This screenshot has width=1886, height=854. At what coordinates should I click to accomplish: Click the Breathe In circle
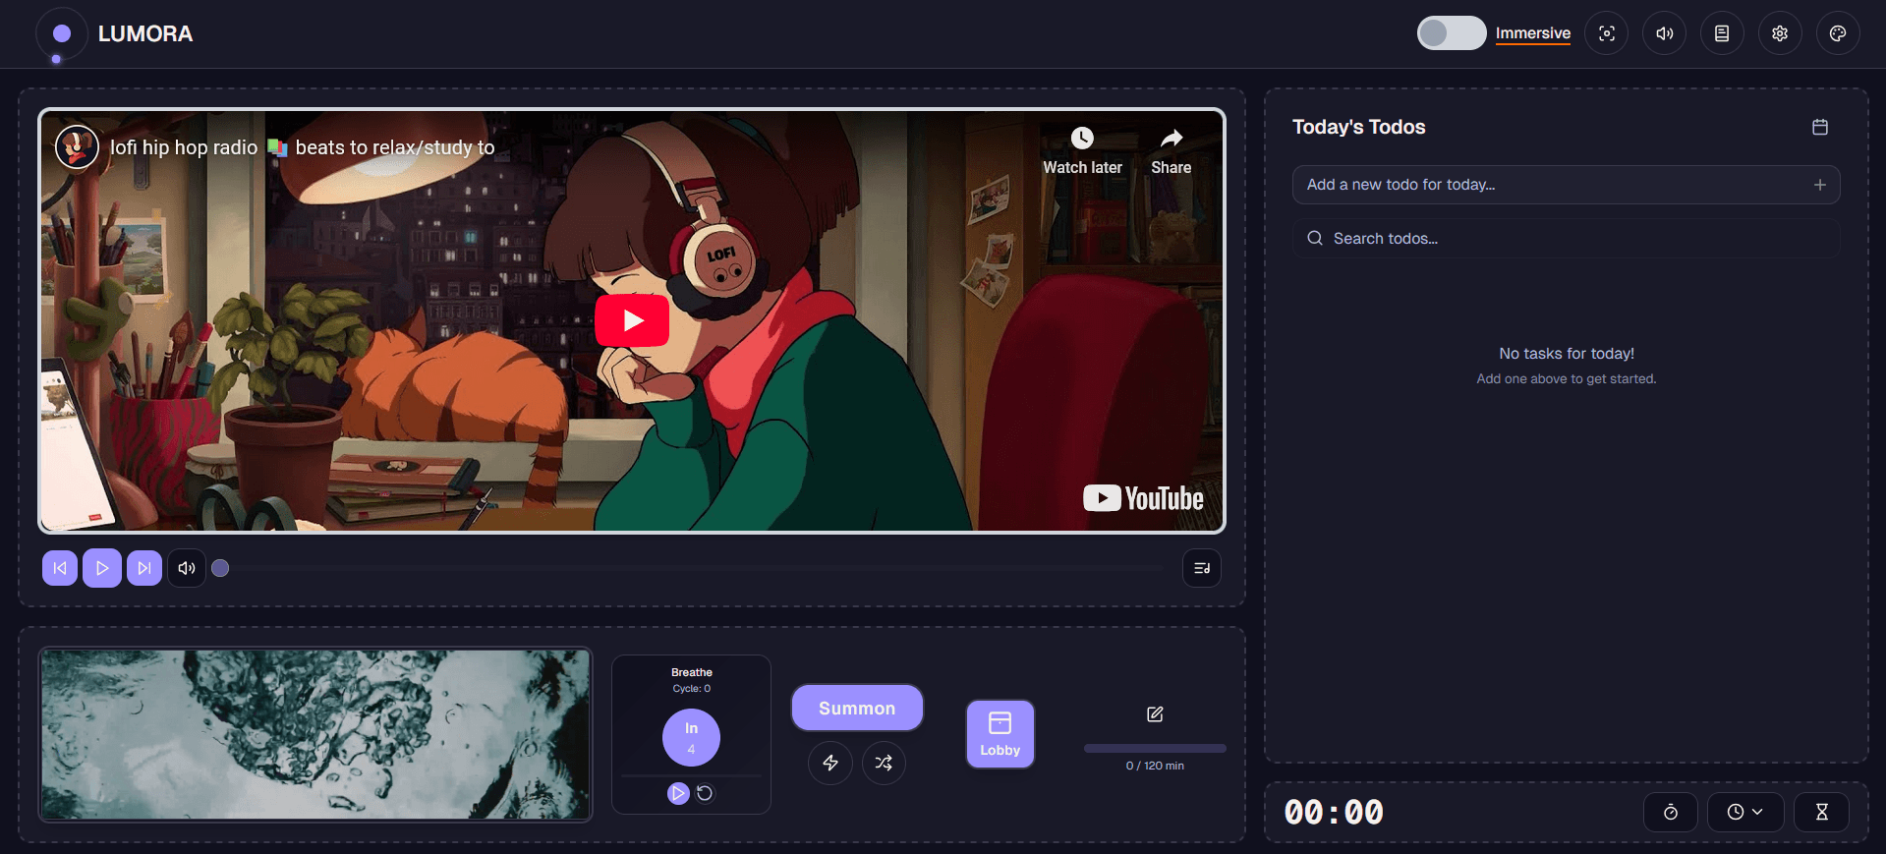click(x=691, y=737)
